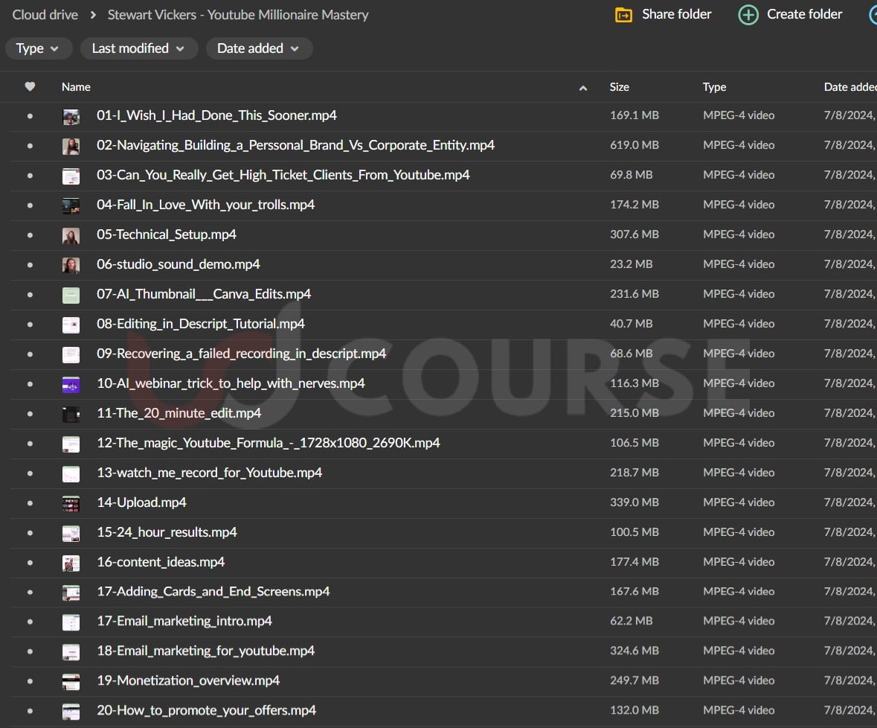The height and width of the screenshot is (728, 877).
Task: Click the heart favorites column header icon
Action: point(30,87)
